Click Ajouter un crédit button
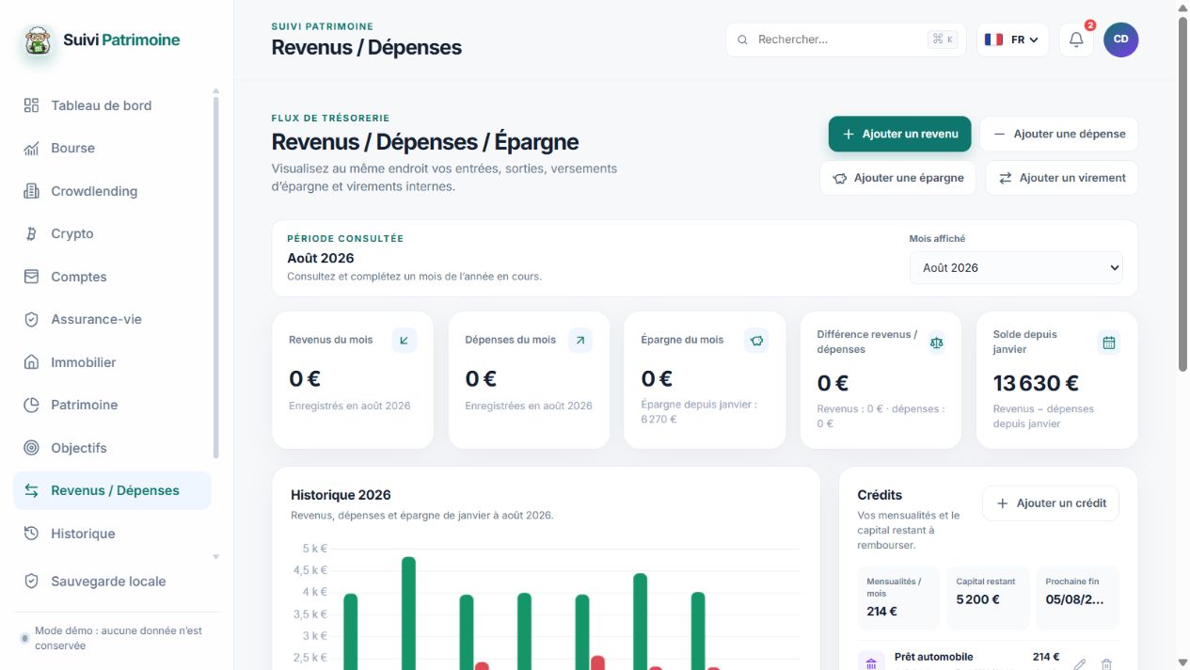Screen dimensions: 1190x670 pos(1051,503)
